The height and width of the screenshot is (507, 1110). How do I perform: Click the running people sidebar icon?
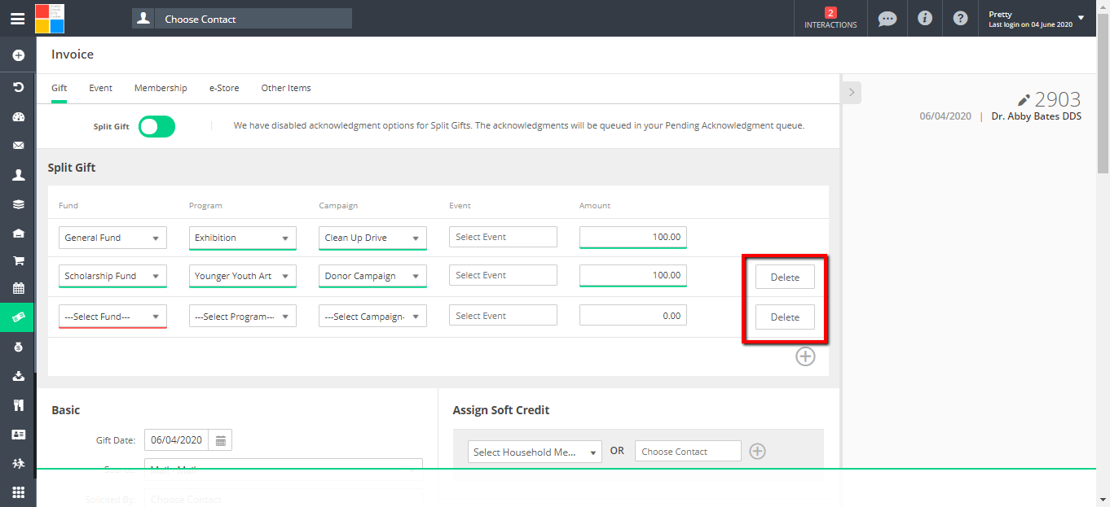coord(18,463)
